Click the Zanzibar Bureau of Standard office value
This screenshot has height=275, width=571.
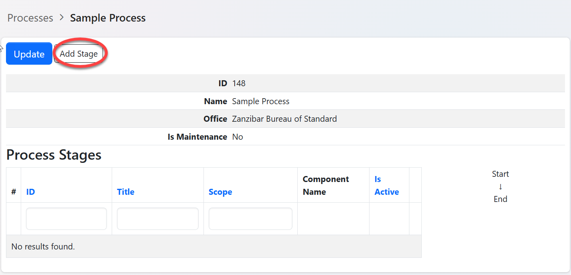284,119
